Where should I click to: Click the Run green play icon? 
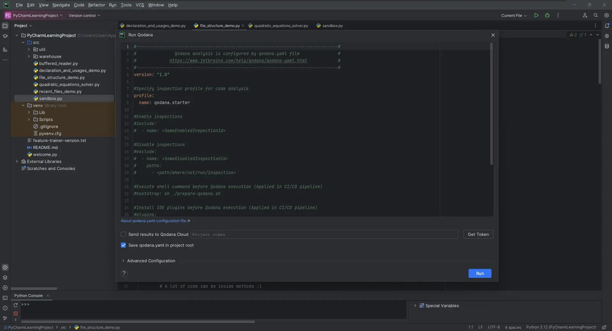[536, 15]
